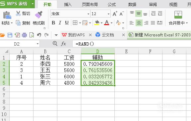This screenshot has height=121, width=191.
Task: Undo the last action
Action: [x=39, y=35]
